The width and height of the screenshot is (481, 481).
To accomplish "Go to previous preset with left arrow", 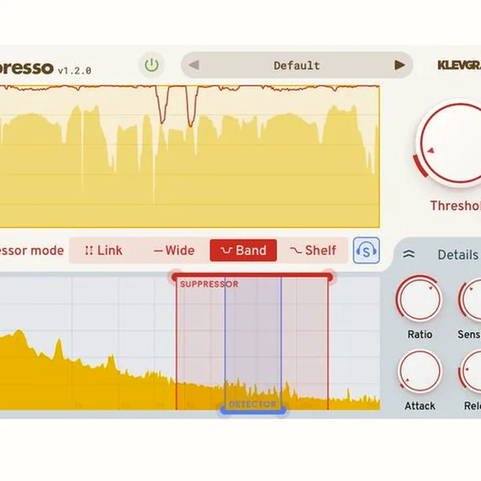I will tap(194, 65).
